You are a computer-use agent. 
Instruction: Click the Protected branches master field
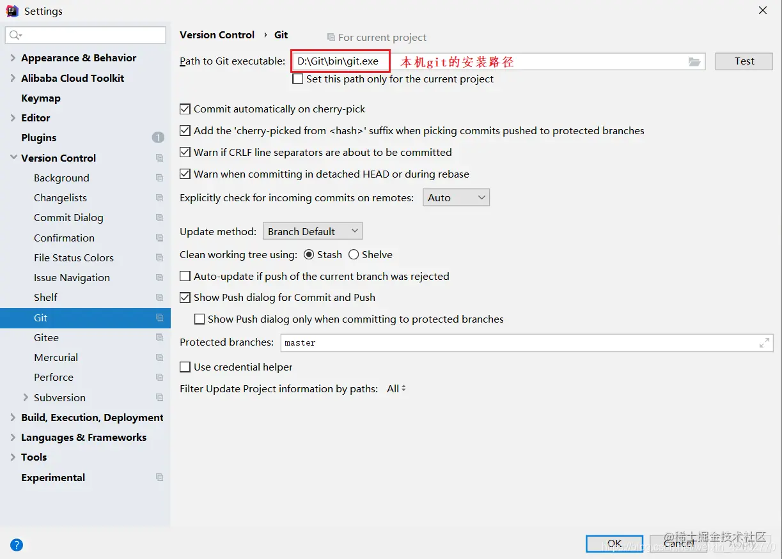(527, 343)
